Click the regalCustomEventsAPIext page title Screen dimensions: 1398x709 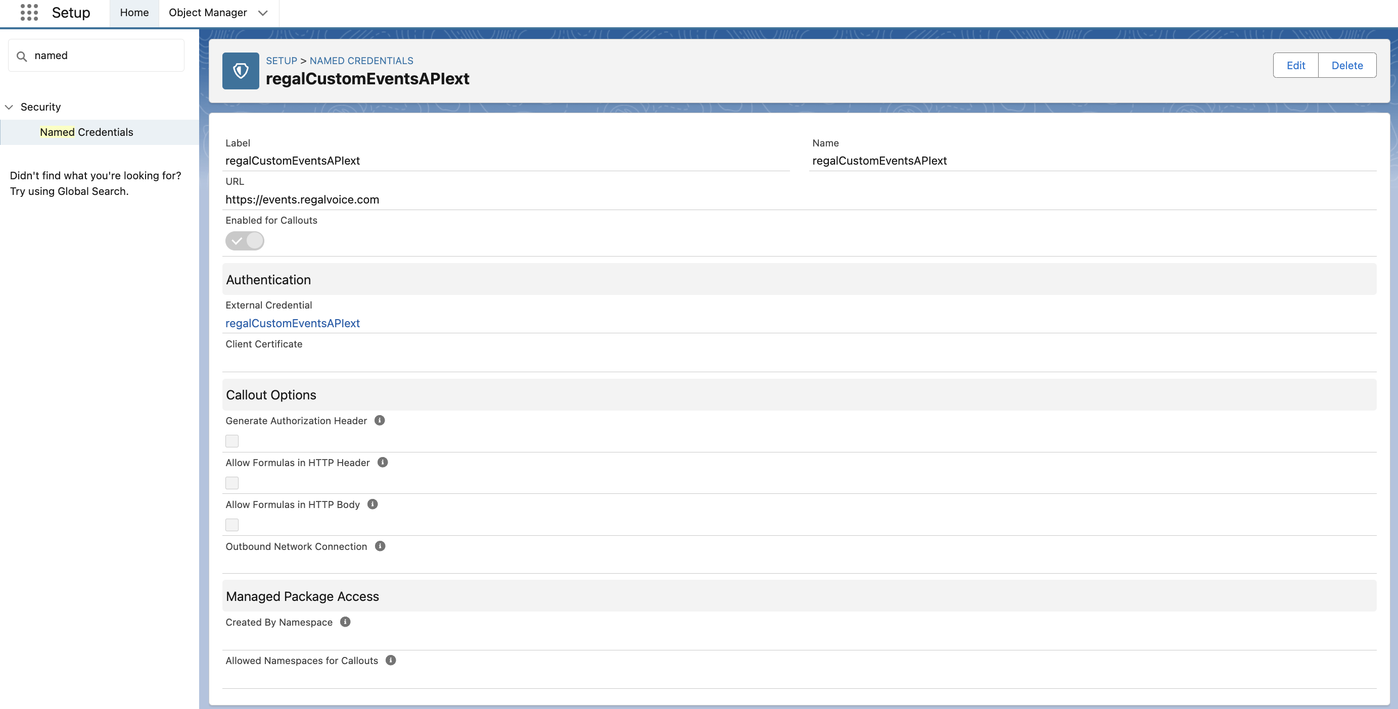[x=367, y=79]
